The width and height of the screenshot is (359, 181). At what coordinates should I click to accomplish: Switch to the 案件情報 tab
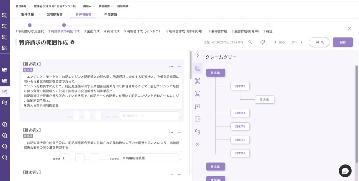(28, 14)
